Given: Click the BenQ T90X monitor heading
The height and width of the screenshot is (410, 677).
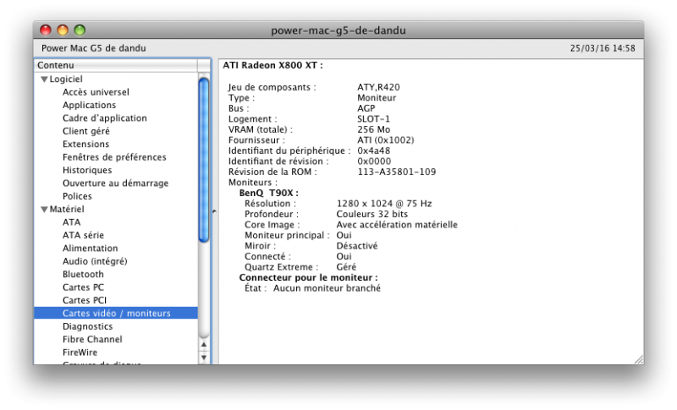Looking at the screenshot, I should coord(268,193).
